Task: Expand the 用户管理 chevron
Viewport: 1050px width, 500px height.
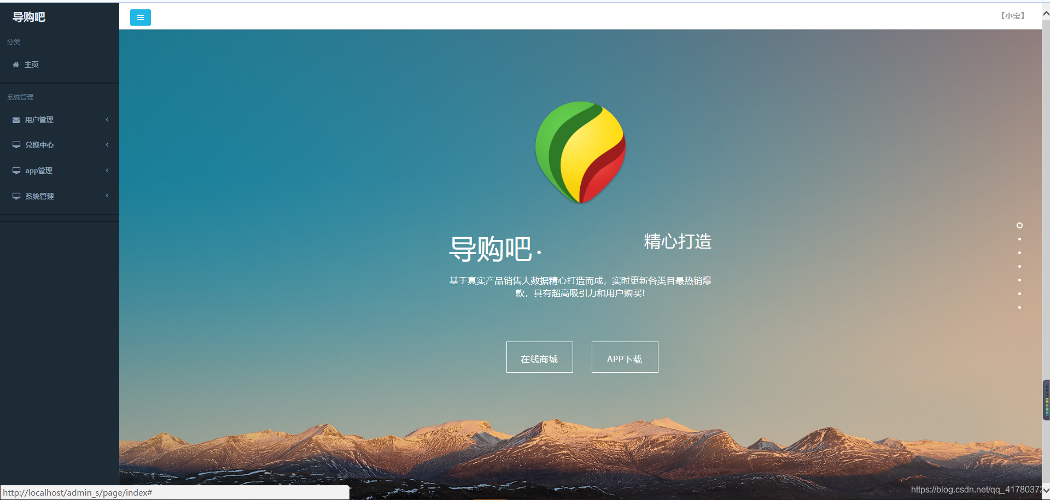Action: [x=107, y=120]
